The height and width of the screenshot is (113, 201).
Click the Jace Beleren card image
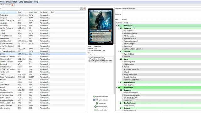pyautogui.click(x=100, y=27)
